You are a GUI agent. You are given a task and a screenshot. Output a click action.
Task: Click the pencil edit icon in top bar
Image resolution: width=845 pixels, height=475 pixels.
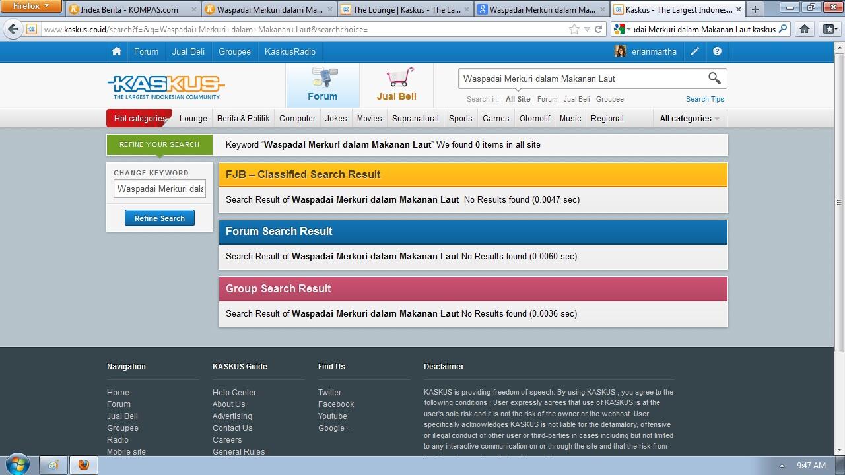click(x=694, y=51)
